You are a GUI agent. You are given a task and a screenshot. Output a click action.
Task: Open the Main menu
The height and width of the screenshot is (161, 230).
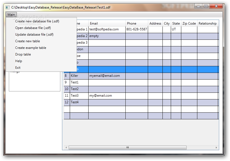pyautogui.click(x=11, y=14)
